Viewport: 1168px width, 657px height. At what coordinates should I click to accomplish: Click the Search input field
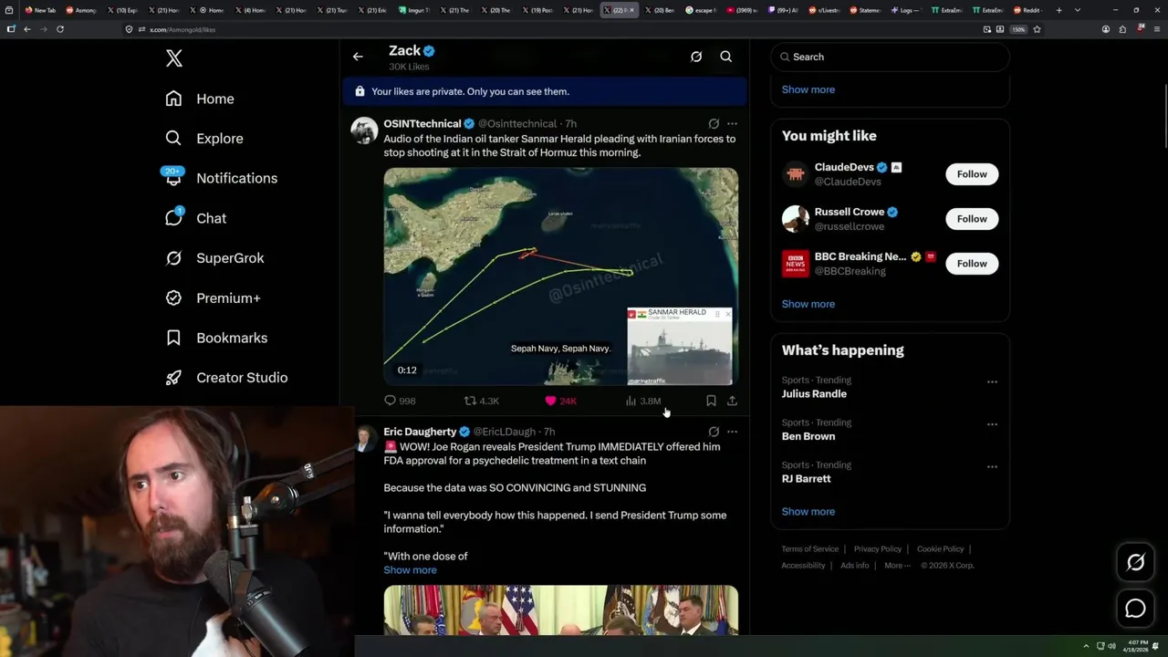point(891,57)
